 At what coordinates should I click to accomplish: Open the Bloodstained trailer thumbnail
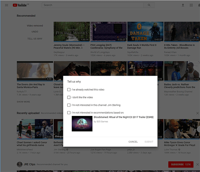pyautogui.click(x=82, y=123)
